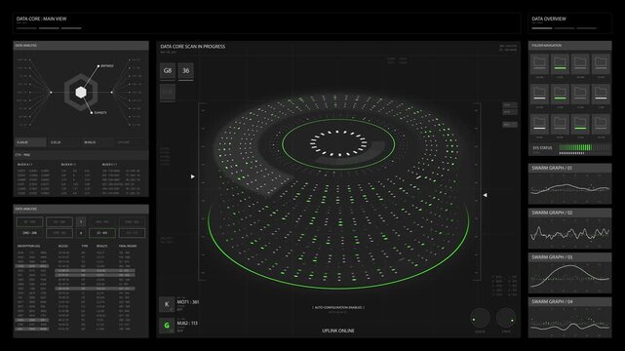625x351 pixels.
Task: Click upper node attached to hexagon diagram
Action: point(98,66)
